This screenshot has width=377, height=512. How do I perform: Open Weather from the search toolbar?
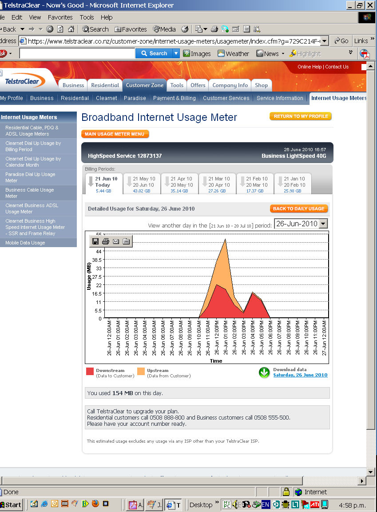coord(233,53)
